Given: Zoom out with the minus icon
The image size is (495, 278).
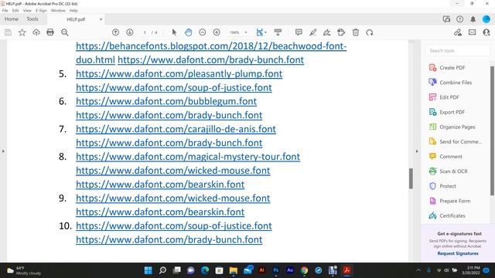Looking at the screenshot, I should point(203,32).
